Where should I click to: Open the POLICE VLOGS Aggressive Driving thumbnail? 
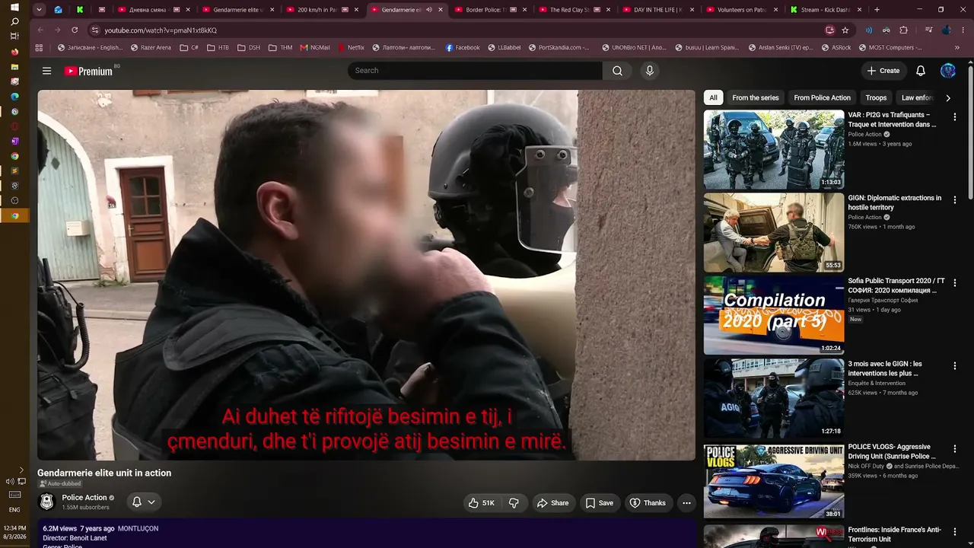774,481
